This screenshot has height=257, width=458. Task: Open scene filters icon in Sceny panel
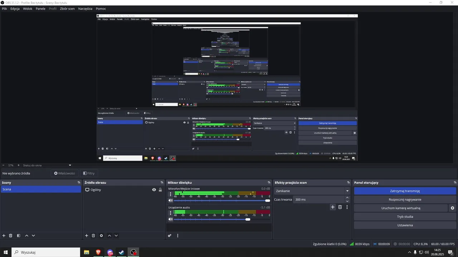pyautogui.click(x=19, y=236)
